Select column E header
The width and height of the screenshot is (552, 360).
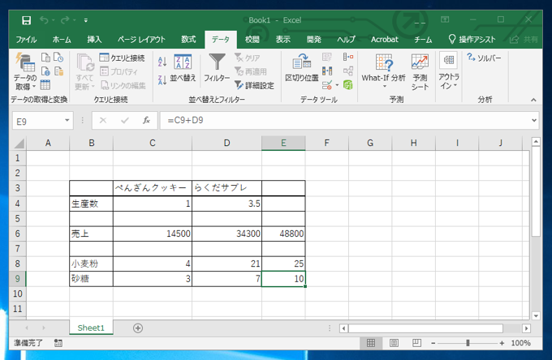point(283,143)
